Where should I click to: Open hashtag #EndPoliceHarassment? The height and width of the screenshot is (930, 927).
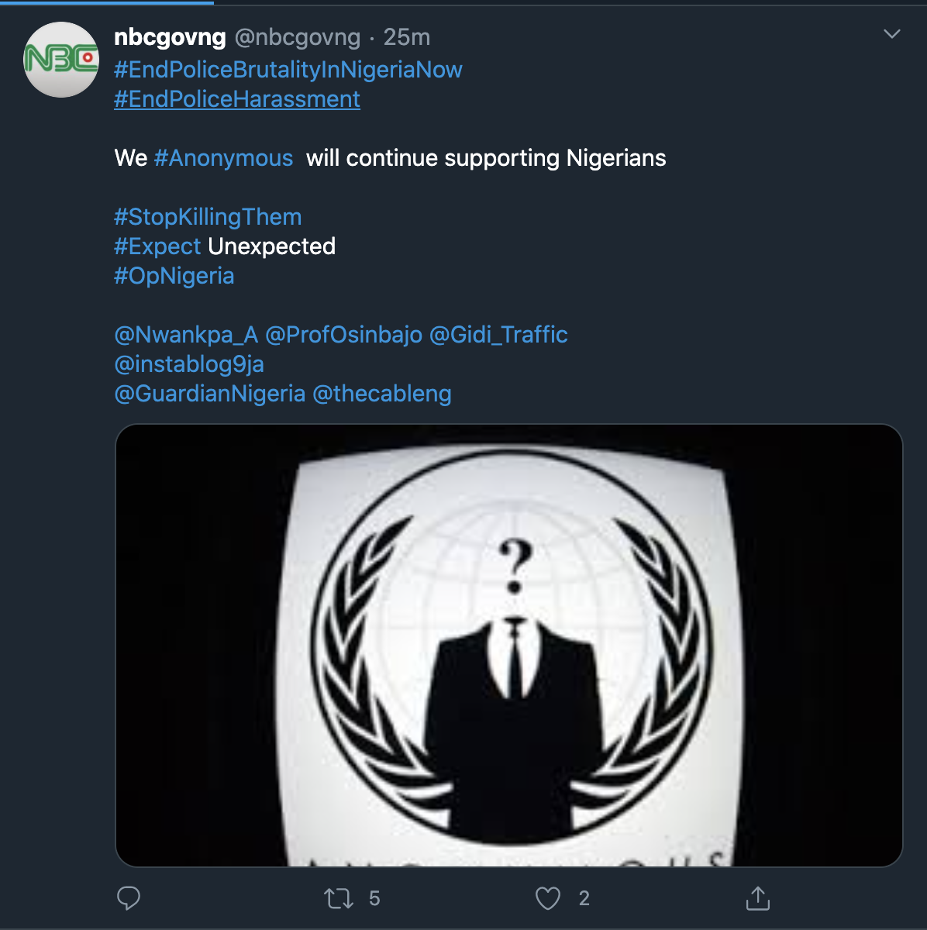[237, 99]
